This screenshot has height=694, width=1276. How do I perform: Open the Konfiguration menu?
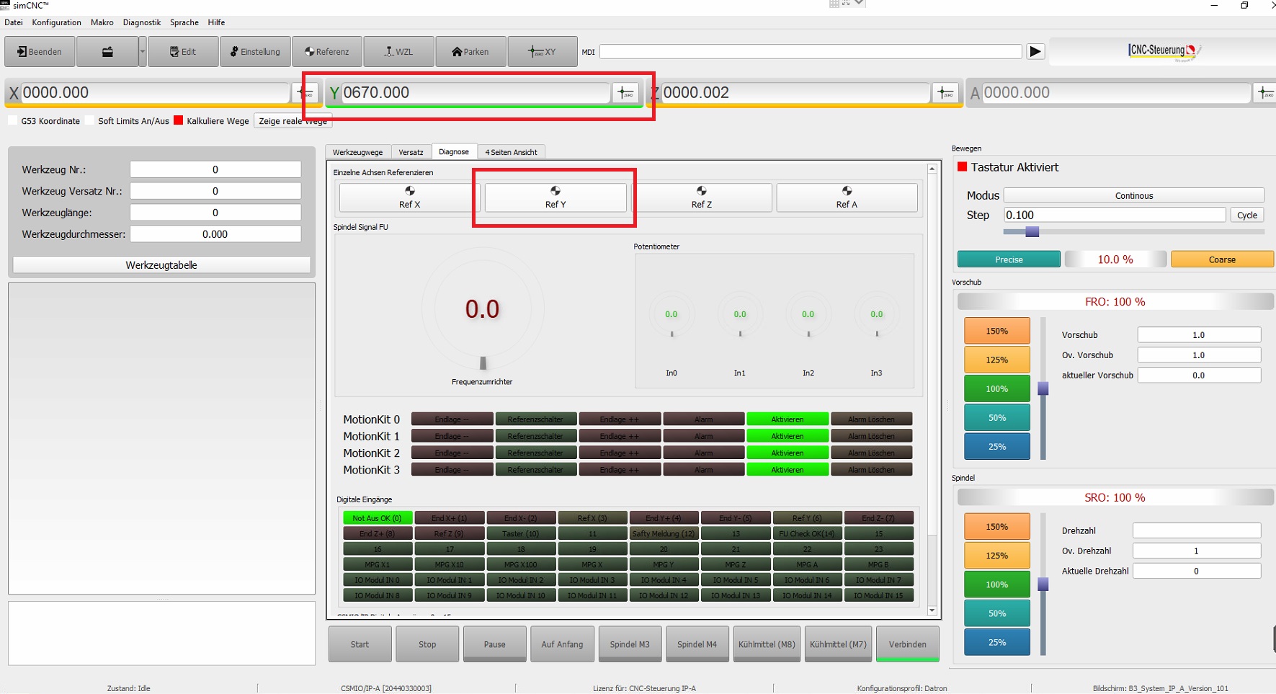pos(56,22)
